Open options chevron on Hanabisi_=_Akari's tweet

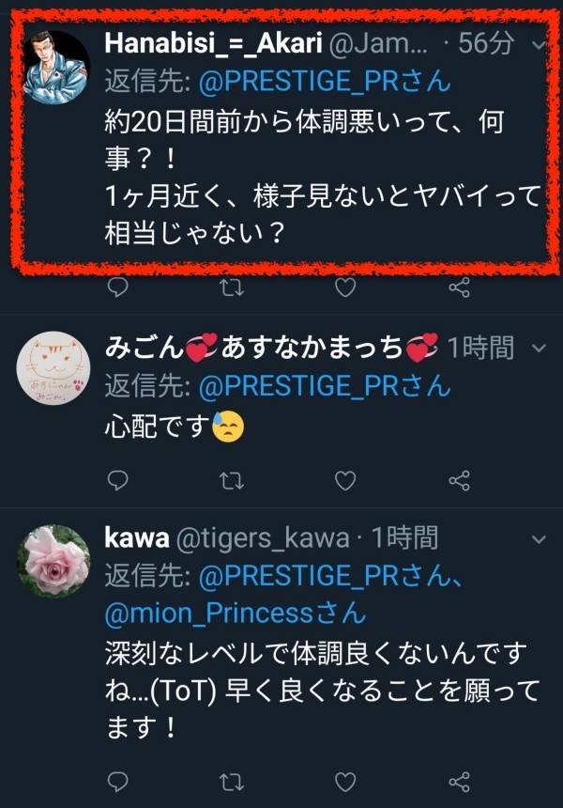pyautogui.click(x=539, y=45)
